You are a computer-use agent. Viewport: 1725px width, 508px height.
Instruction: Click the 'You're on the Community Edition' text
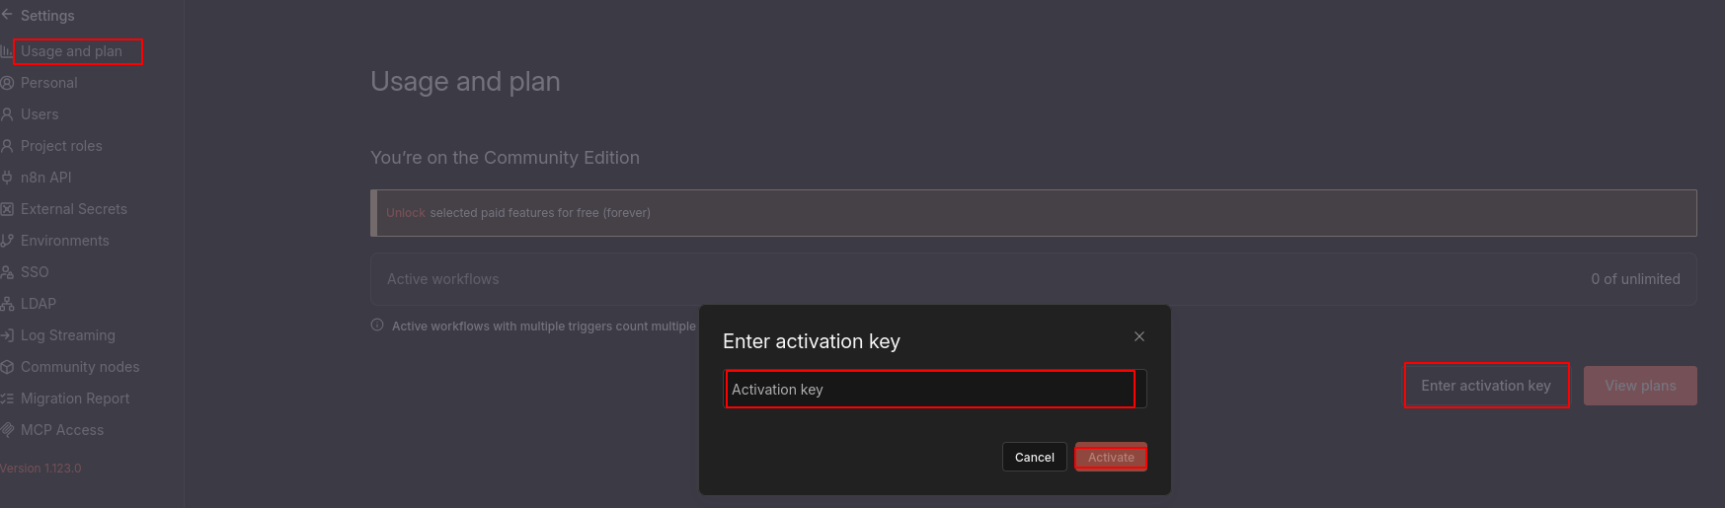pos(505,158)
